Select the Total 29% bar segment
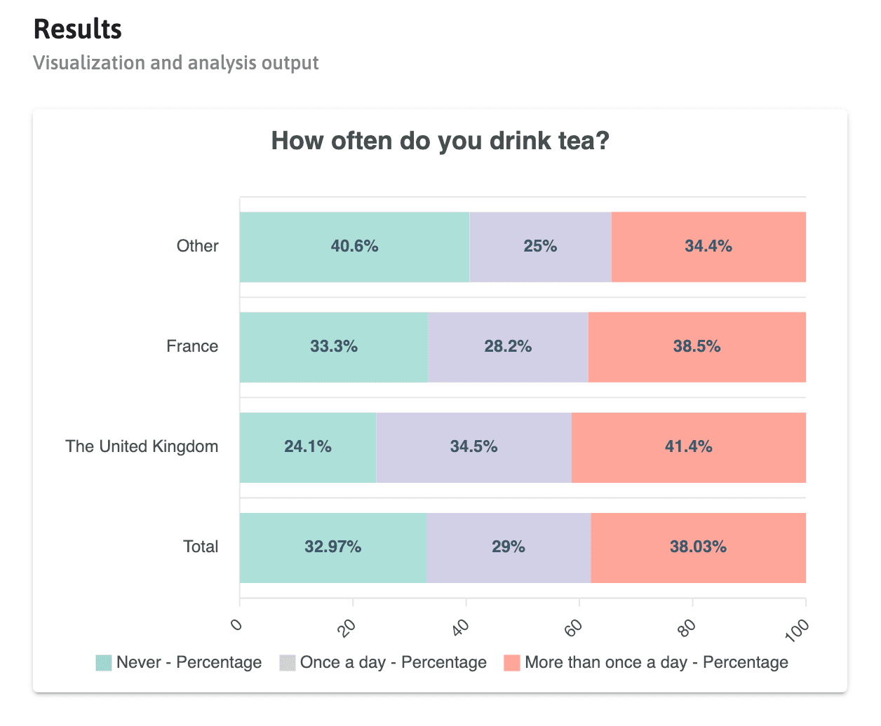Viewport: 881px width, 726px height. coord(508,547)
